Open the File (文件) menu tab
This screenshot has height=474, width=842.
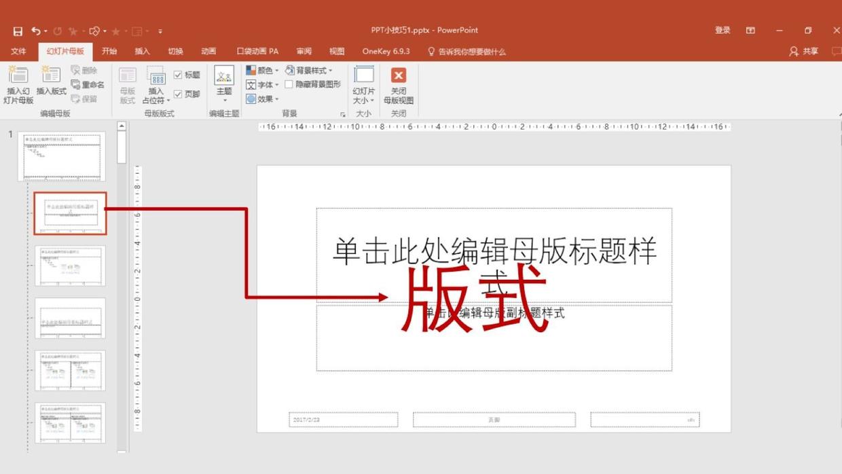click(18, 52)
